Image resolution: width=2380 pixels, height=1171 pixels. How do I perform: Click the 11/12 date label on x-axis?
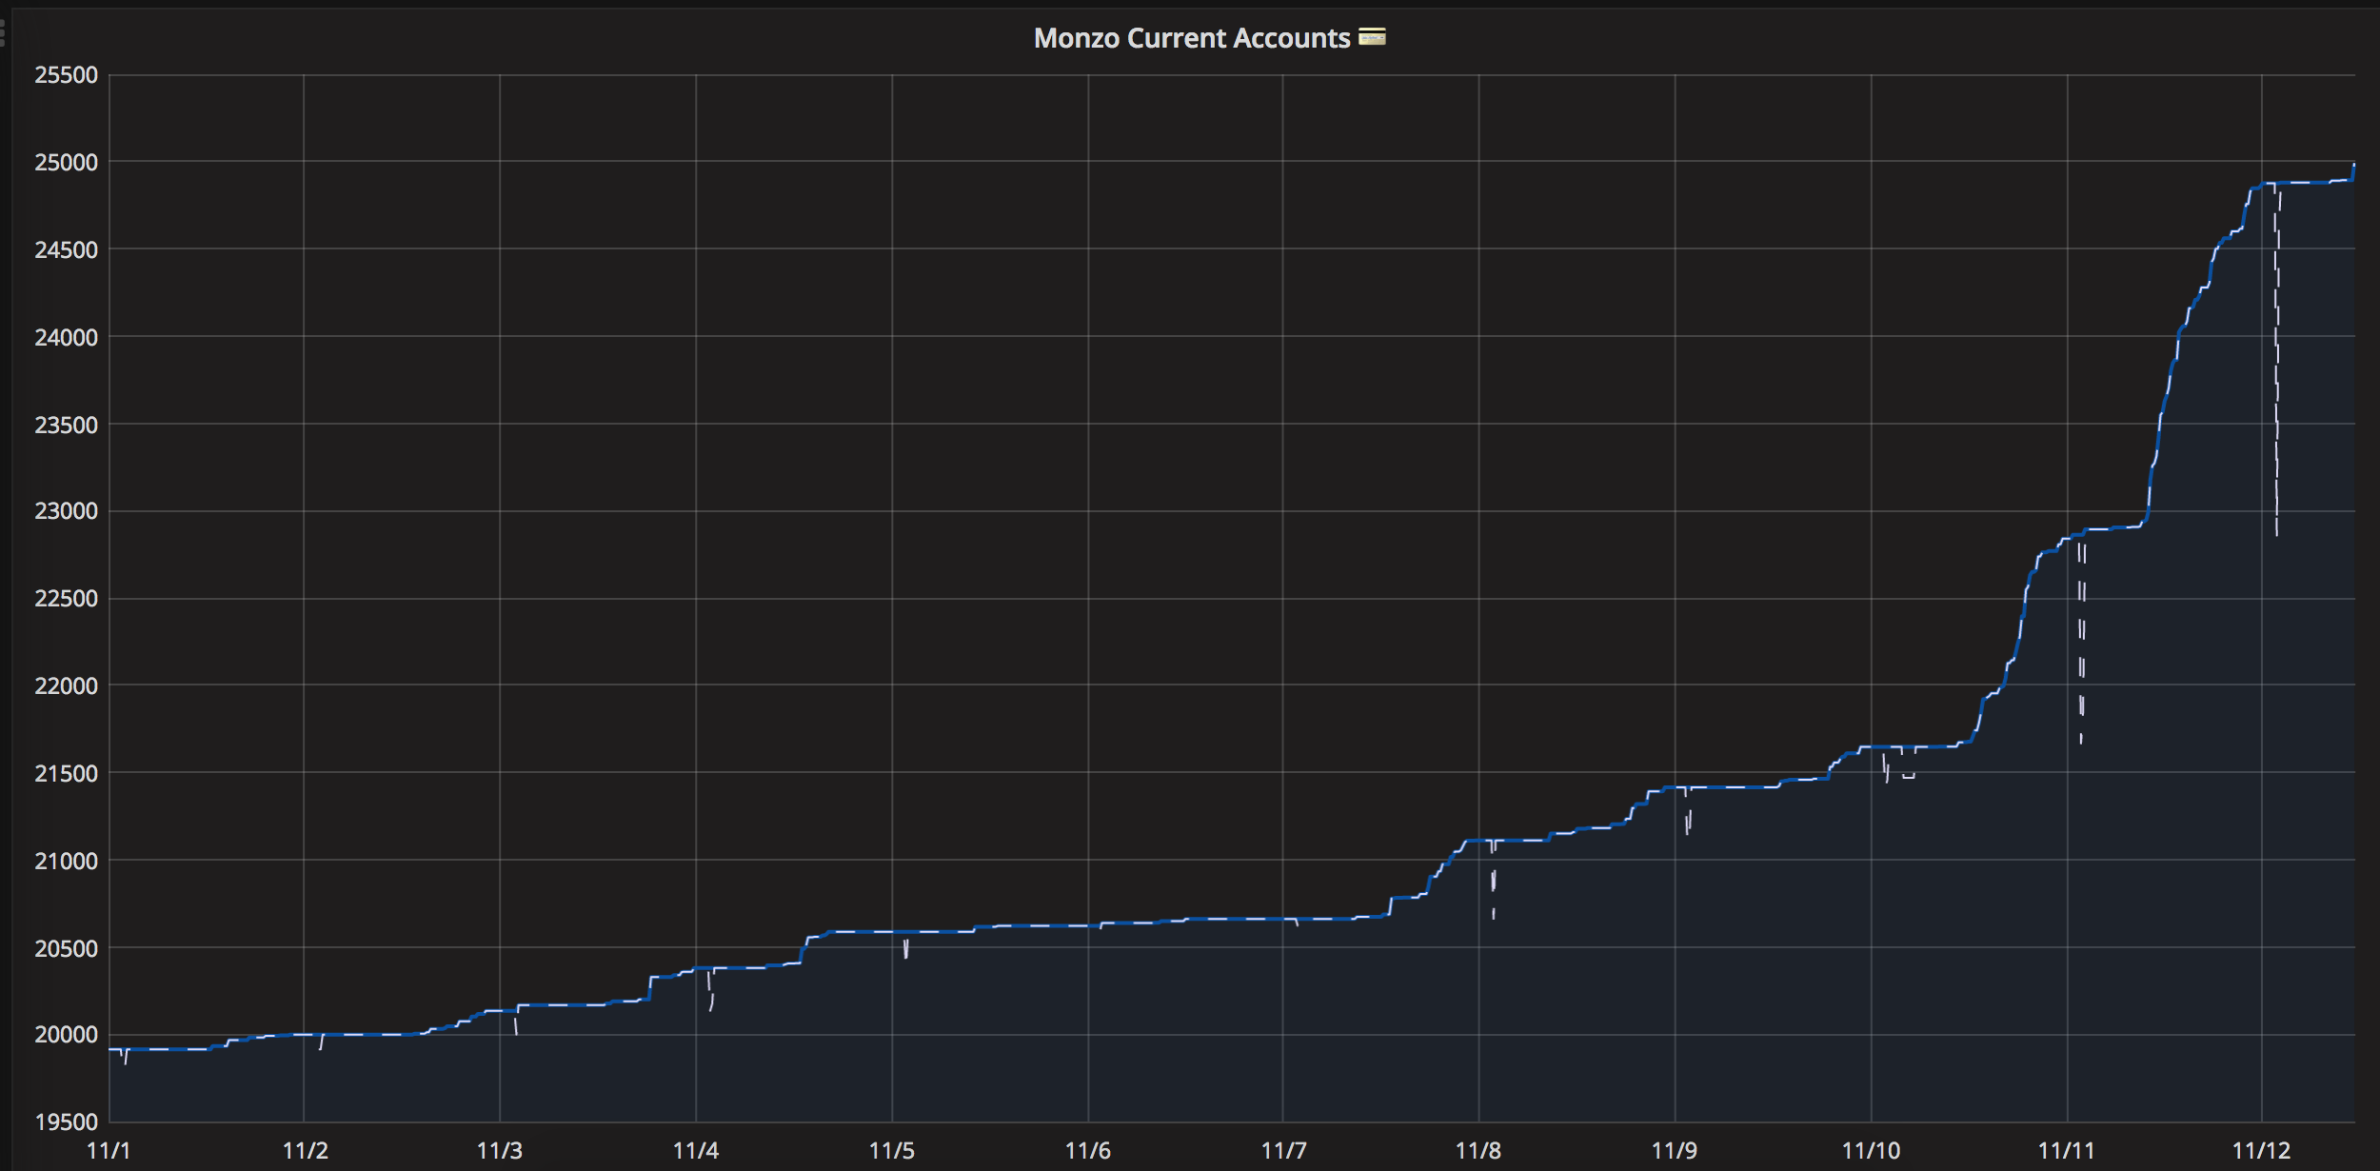coord(2262,1151)
